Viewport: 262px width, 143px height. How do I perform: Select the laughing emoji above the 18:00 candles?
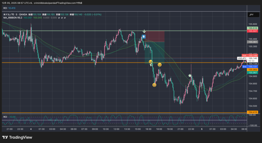coord(160,65)
